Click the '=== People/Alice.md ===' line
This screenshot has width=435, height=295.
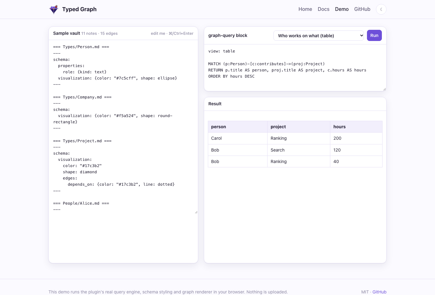click(81, 203)
